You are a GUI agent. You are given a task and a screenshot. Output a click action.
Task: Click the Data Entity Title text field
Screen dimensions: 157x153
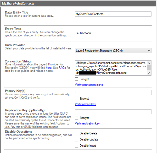113,14
